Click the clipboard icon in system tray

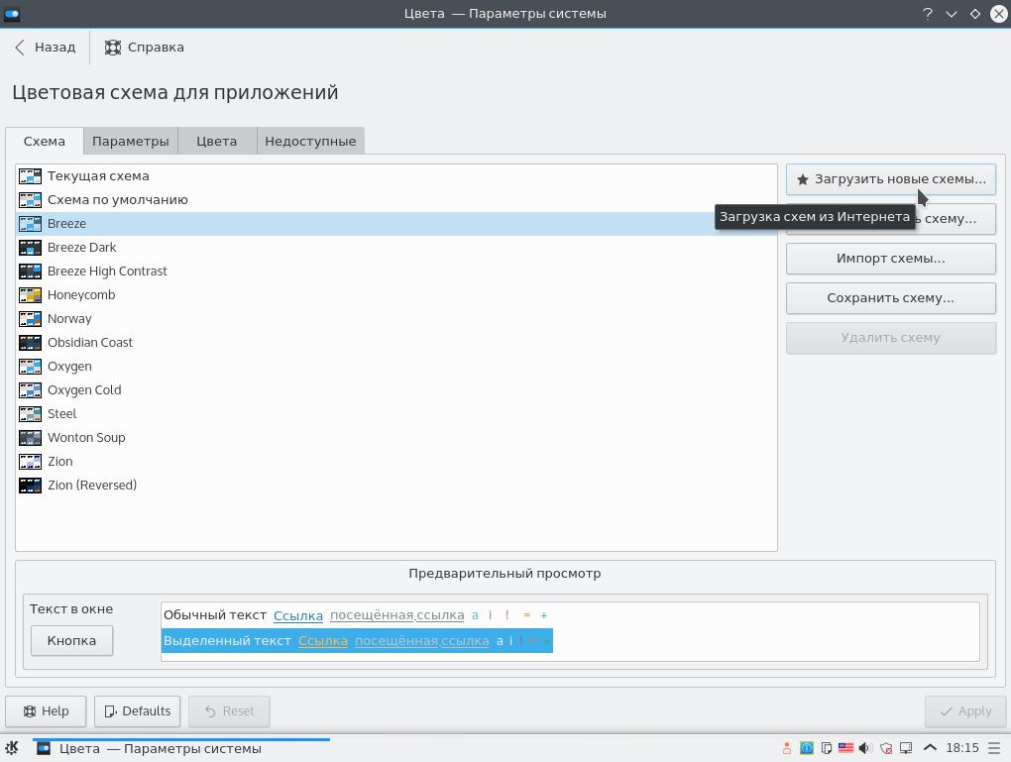(x=827, y=748)
